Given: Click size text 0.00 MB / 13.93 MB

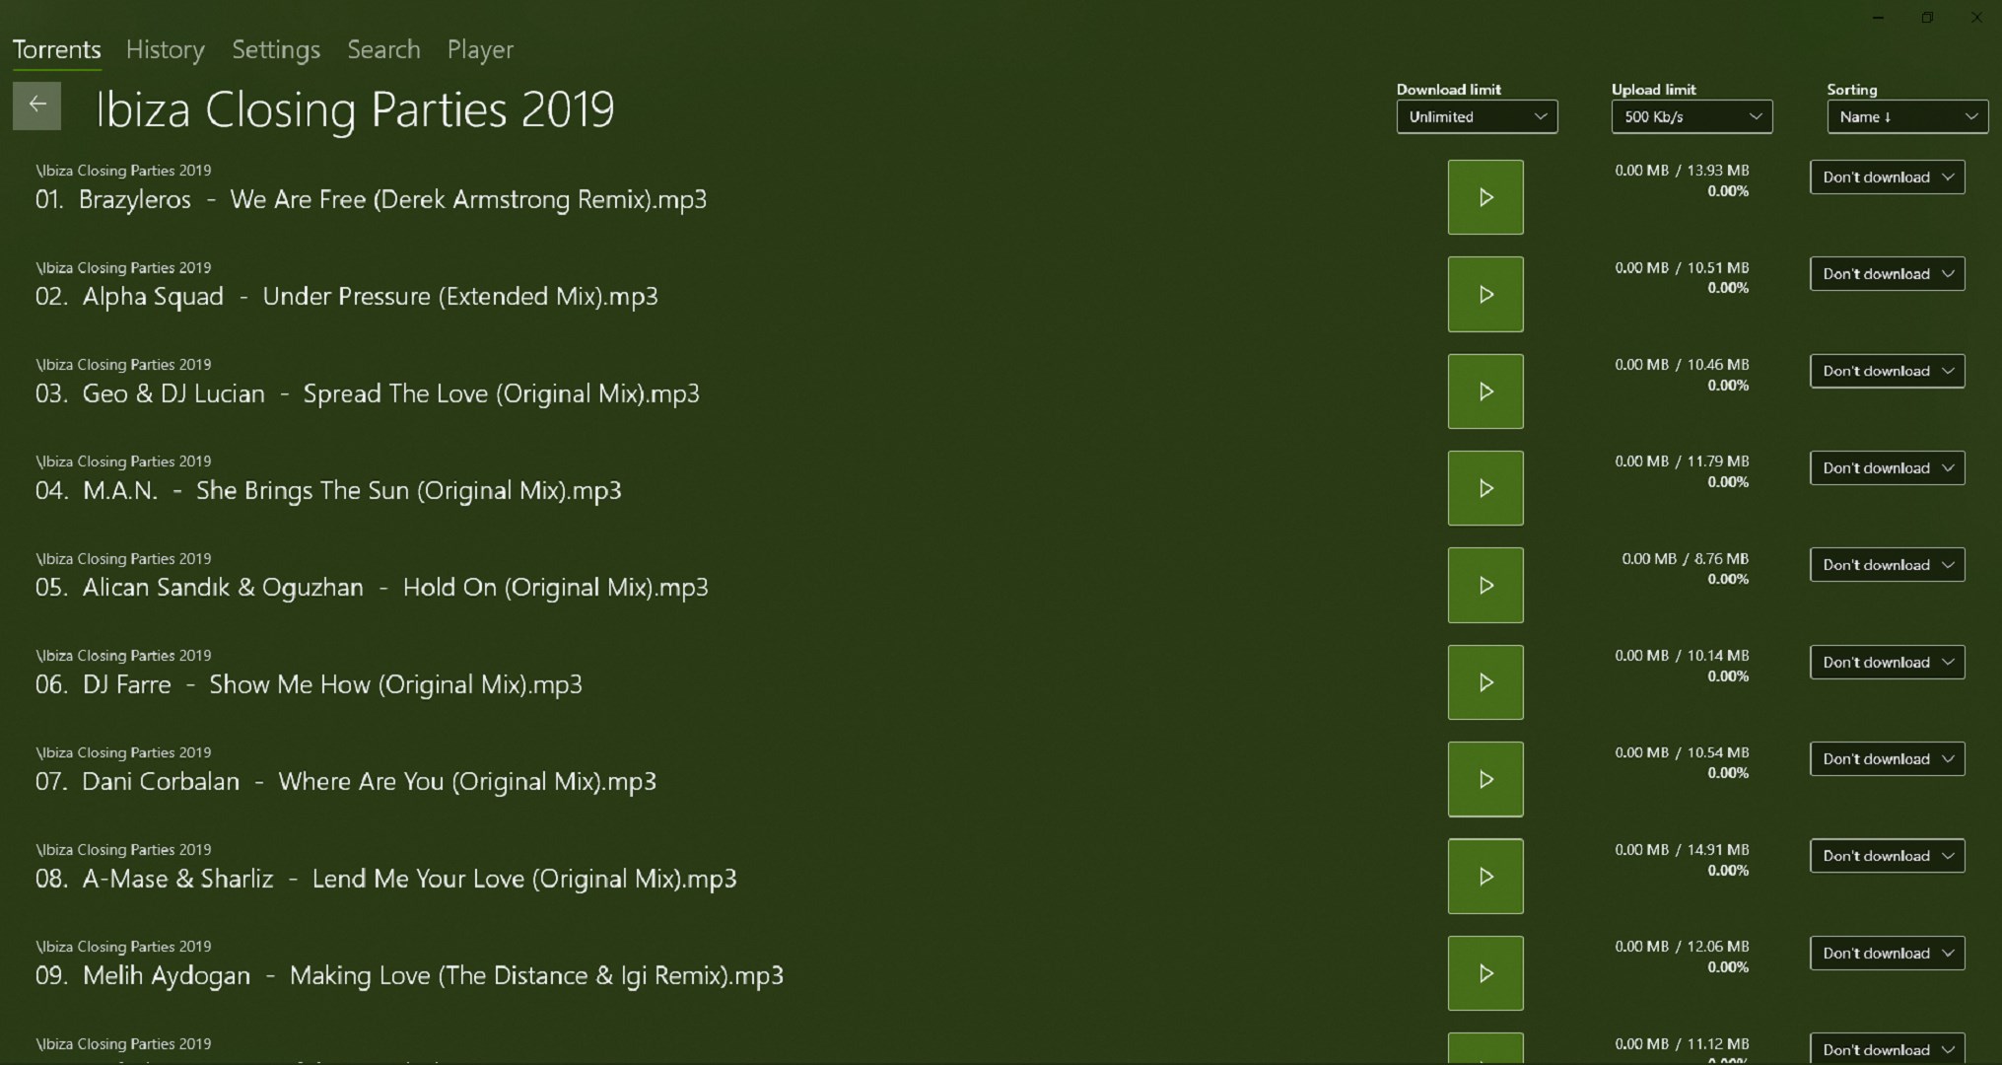Looking at the screenshot, I should 1682,170.
